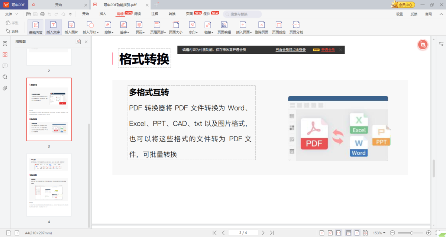Click the print icon in quick toolbar
Image resolution: width=446 pixels, height=237 pixels.
[42, 14]
